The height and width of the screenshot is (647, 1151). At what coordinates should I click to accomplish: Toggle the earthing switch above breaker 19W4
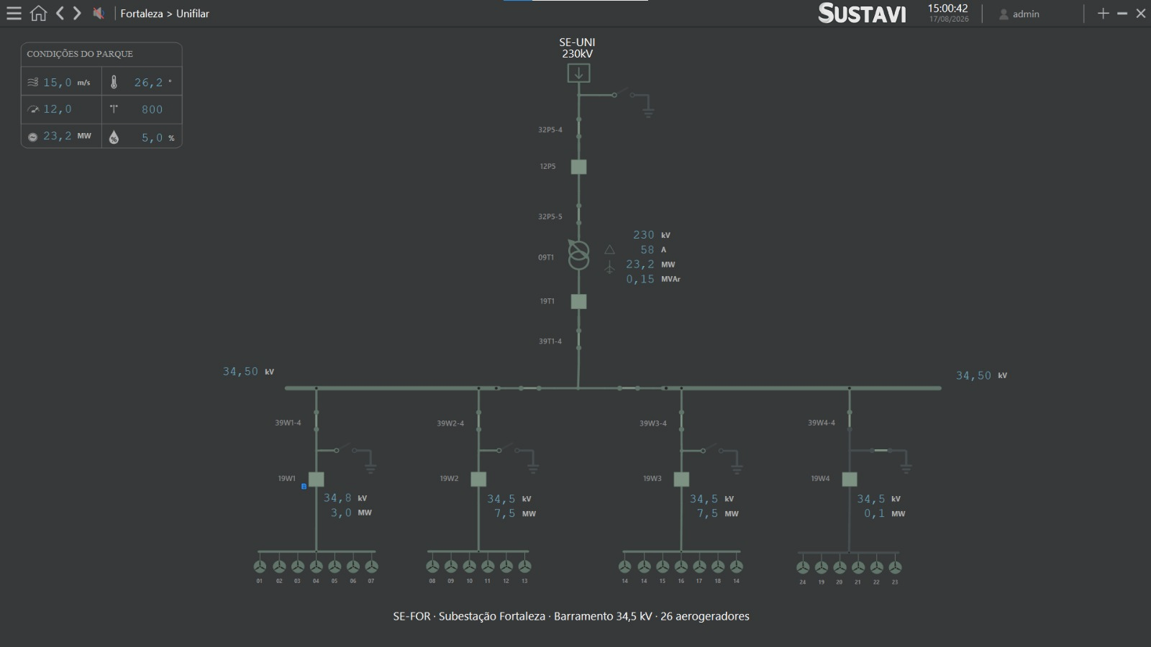[x=881, y=451]
